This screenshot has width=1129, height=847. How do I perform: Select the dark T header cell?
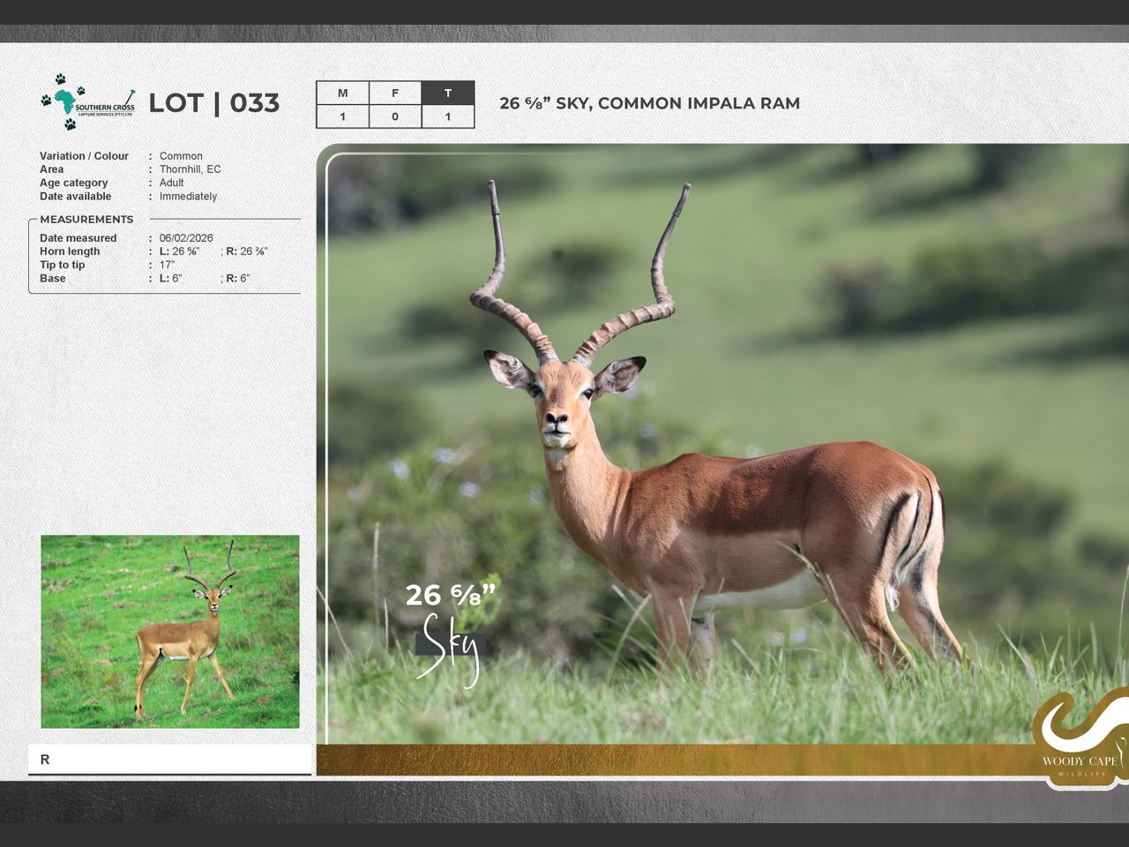448,93
